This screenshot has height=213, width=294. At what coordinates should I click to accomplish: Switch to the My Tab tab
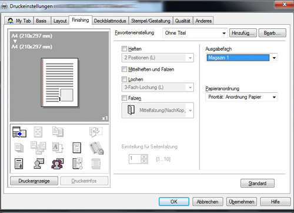click(x=19, y=21)
